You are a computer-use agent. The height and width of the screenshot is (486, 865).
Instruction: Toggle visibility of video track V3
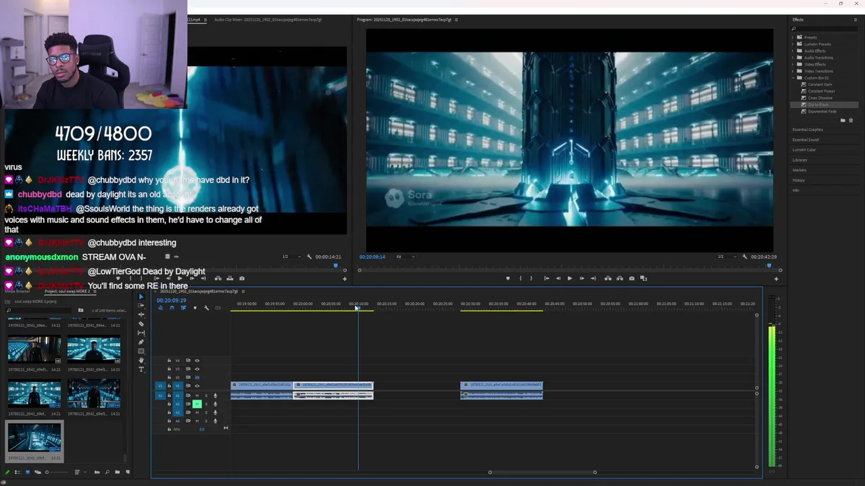pos(197,369)
